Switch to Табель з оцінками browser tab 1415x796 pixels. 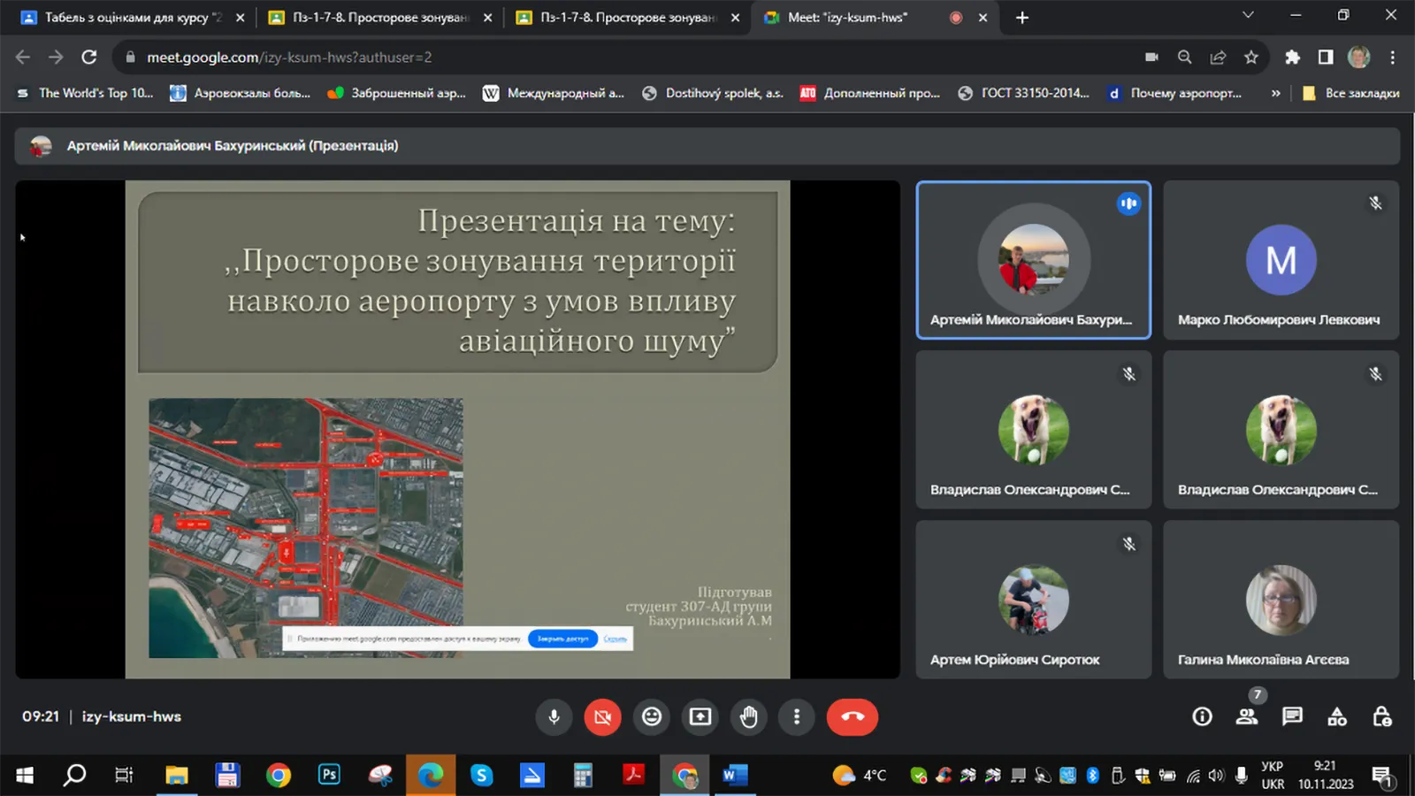tap(133, 18)
